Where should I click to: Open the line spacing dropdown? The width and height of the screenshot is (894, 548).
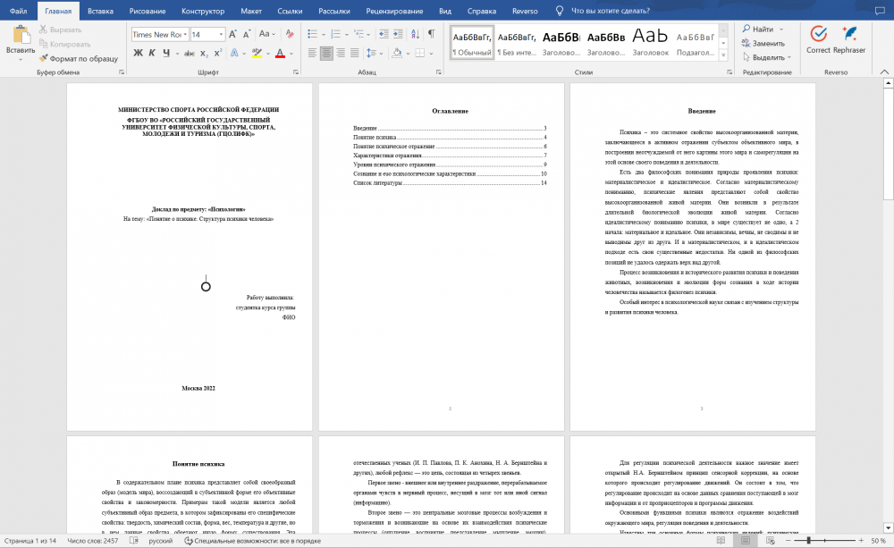click(381, 54)
